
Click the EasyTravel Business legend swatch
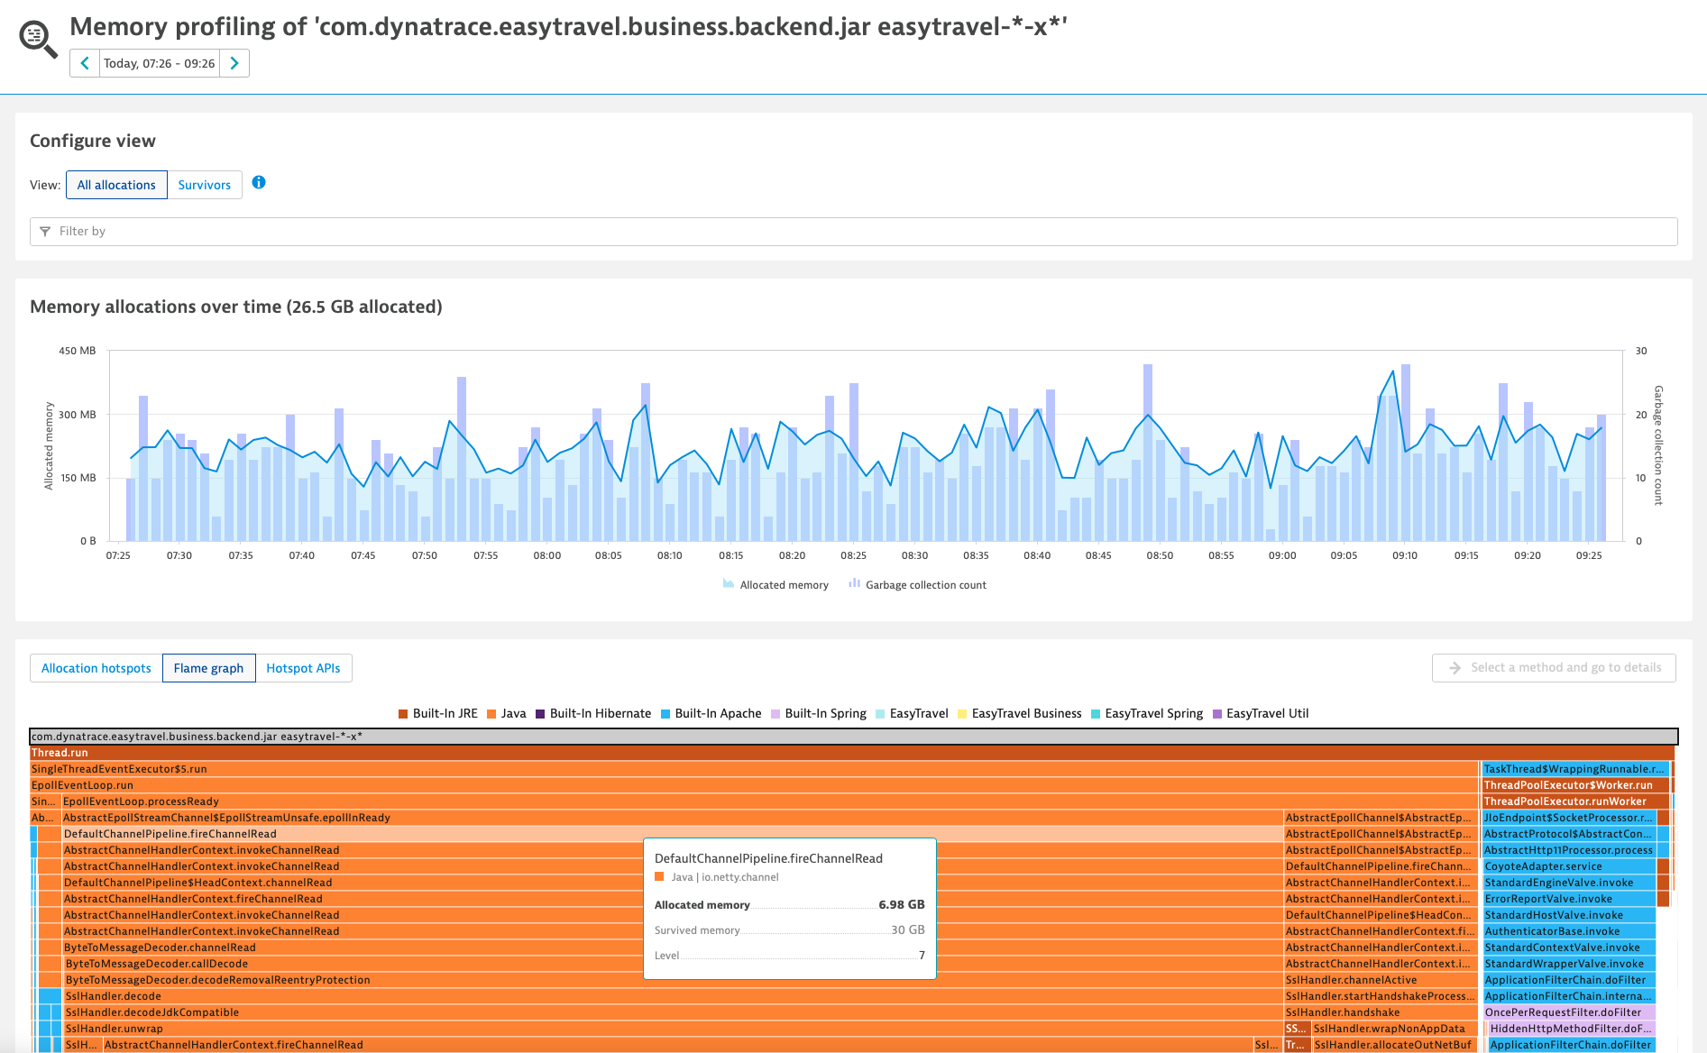coord(962,714)
